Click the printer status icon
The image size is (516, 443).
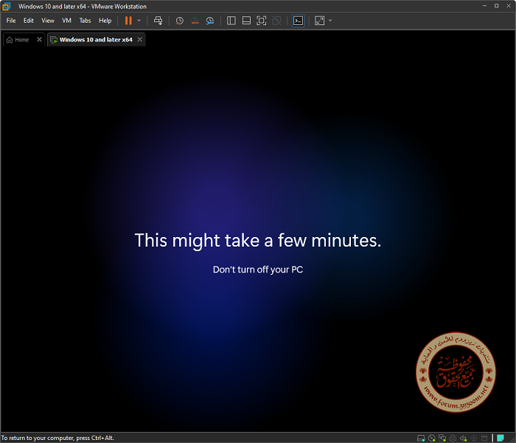[453, 438]
